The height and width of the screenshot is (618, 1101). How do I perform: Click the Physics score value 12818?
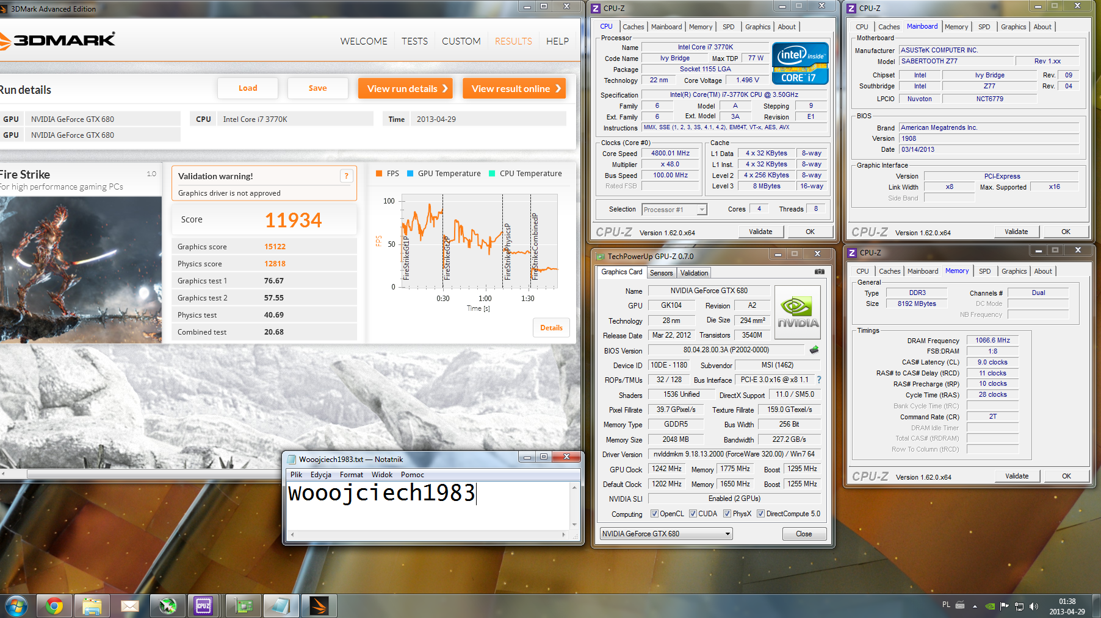pos(275,264)
